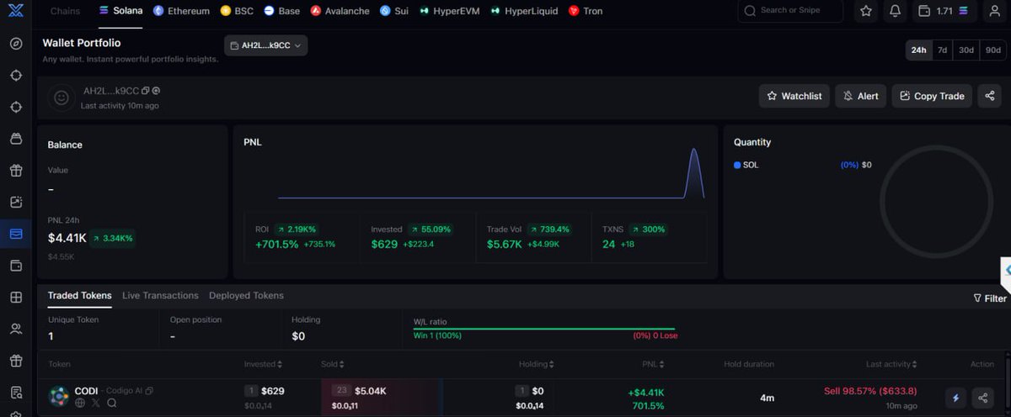Open the highlighted portfolio card icon in sidebar

coord(16,234)
